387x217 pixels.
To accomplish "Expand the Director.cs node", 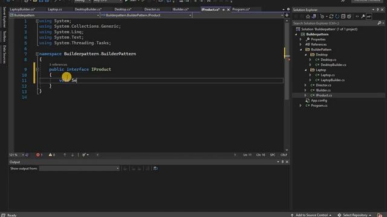I will 305,85.
